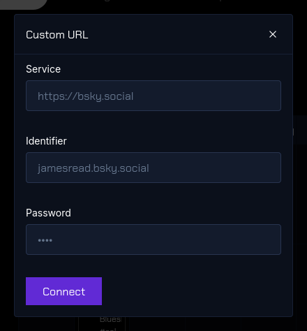This screenshot has height=331, width=307.
Task: Click the blank end of the Password field
Action: 166,240
